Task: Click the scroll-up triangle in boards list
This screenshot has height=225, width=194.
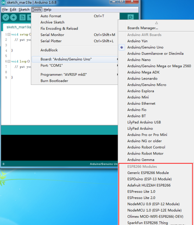Action: tap(157, 23)
